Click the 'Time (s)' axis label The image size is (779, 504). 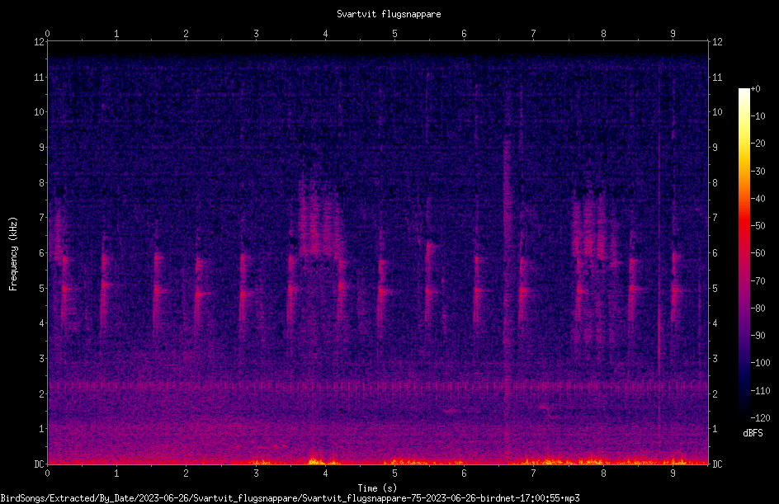point(377,488)
